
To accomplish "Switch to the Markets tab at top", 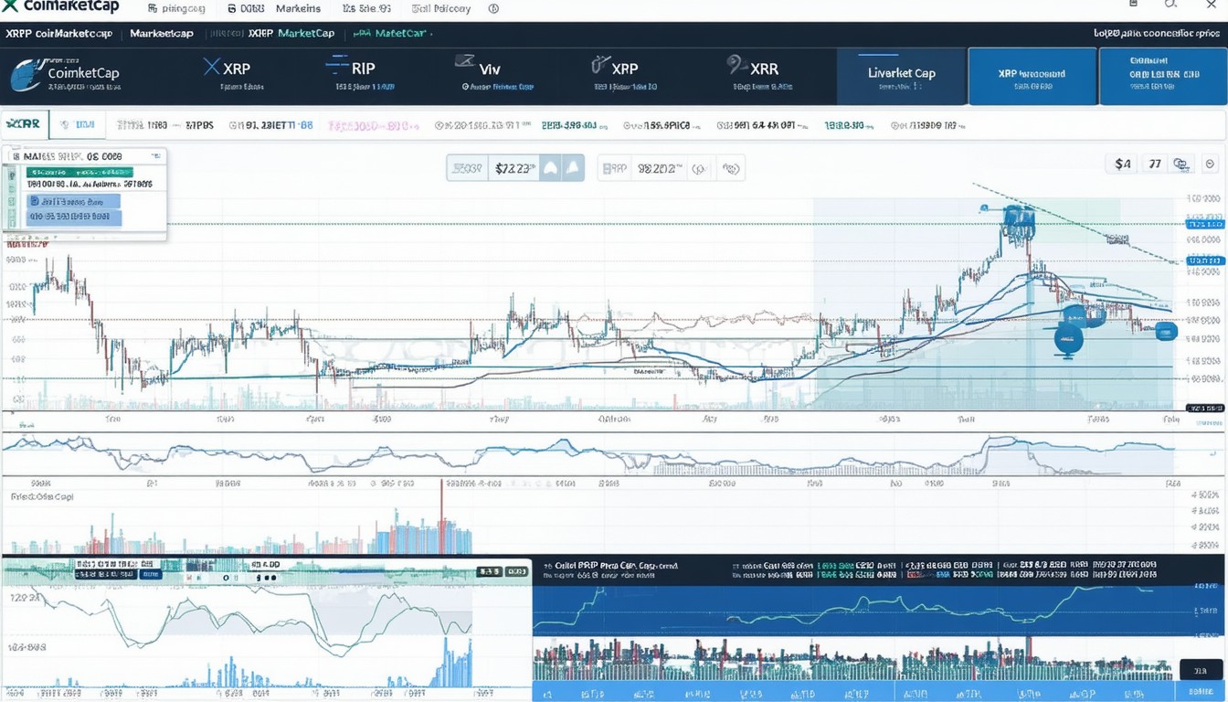I will [x=299, y=8].
